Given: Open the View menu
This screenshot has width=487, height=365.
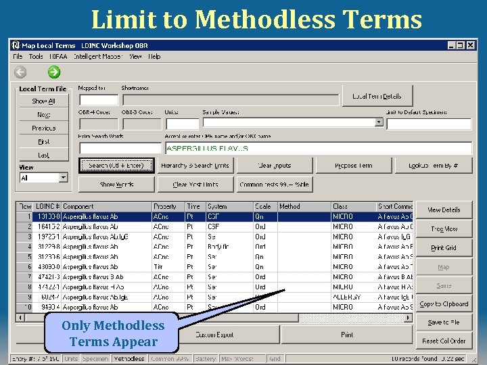Looking at the screenshot, I should click(x=135, y=57).
